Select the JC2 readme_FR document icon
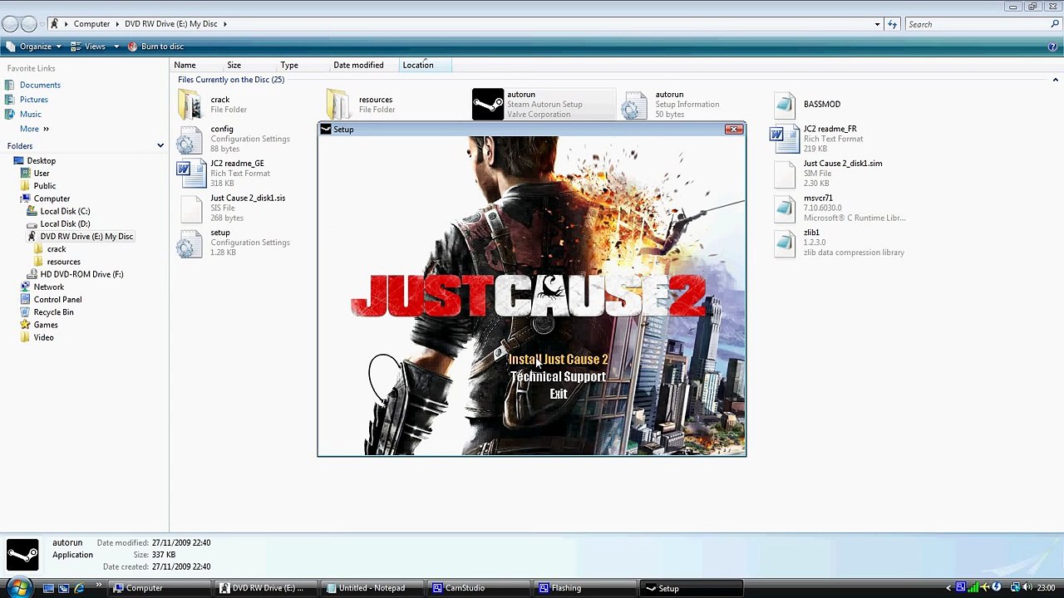The width and height of the screenshot is (1064, 598). click(785, 140)
